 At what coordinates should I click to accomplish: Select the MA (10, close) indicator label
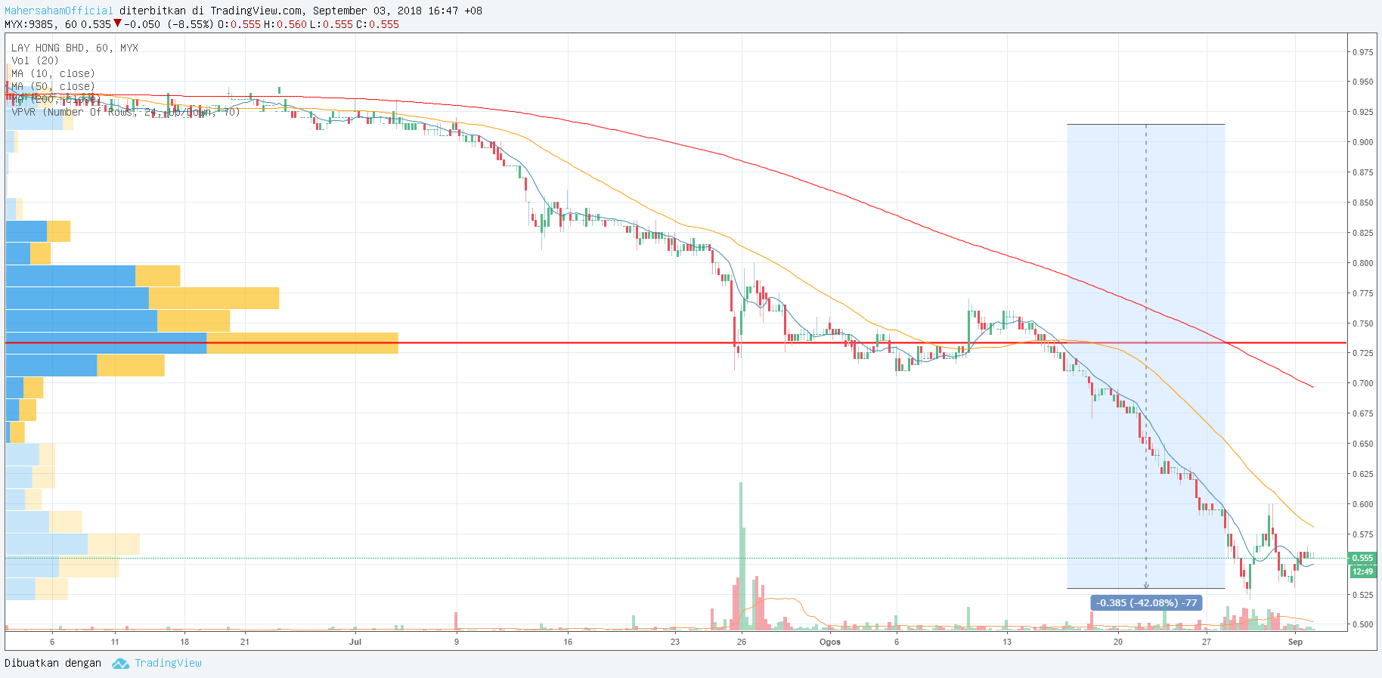click(x=53, y=73)
